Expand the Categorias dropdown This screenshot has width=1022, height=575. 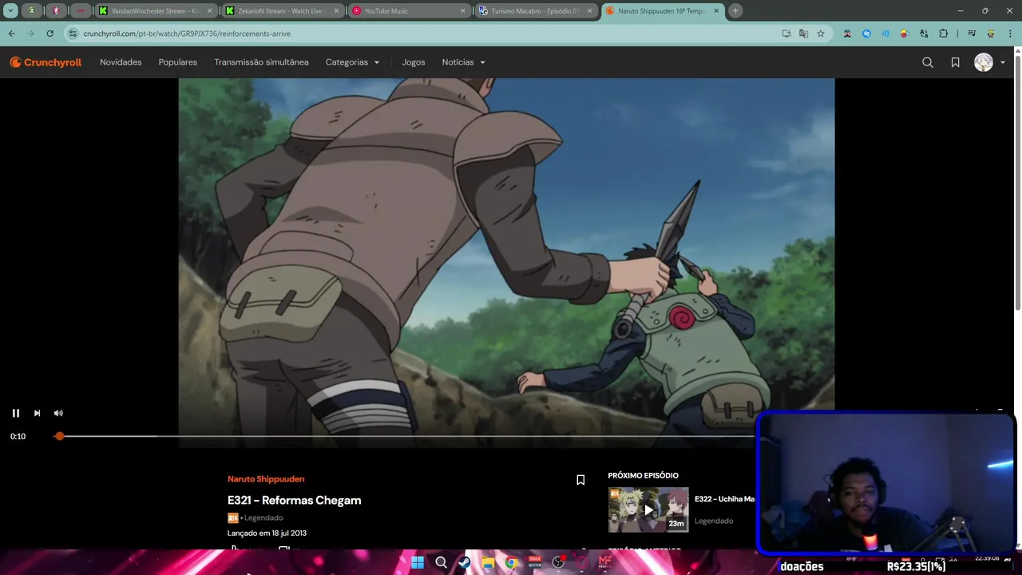click(x=352, y=62)
